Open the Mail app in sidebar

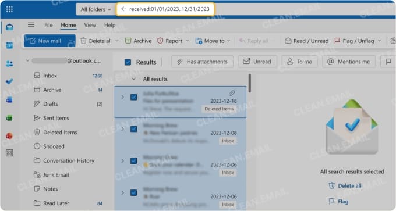[x=9, y=27]
